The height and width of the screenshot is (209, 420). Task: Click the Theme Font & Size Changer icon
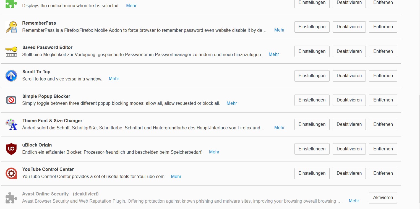click(11, 124)
